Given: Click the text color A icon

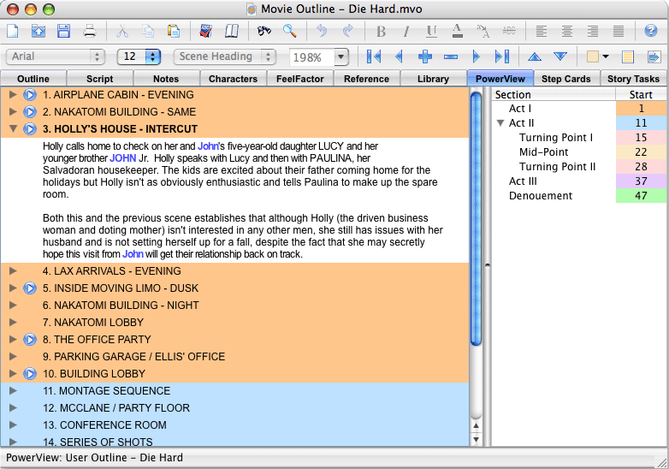Looking at the screenshot, I should click(457, 31).
